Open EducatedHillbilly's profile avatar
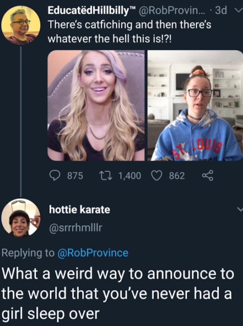 [x=21, y=26]
